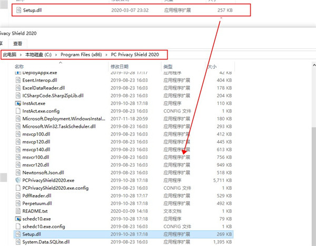Screen dimensions: 316x246
Task: Select the Setup.dll icon in top window
Action: (19, 9)
